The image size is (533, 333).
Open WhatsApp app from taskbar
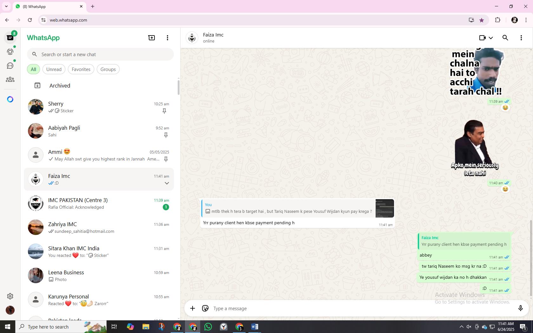pyautogui.click(x=208, y=327)
